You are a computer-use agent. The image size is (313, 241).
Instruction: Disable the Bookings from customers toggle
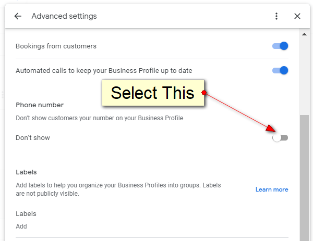point(281,46)
